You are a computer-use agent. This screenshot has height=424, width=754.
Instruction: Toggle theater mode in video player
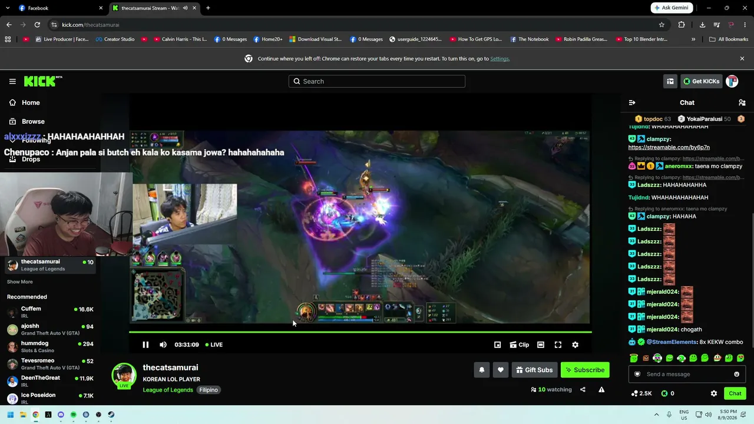coord(541,344)
